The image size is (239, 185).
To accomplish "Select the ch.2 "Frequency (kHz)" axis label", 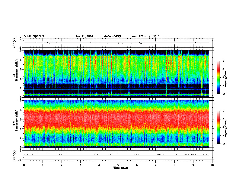I will click(17, 120).
